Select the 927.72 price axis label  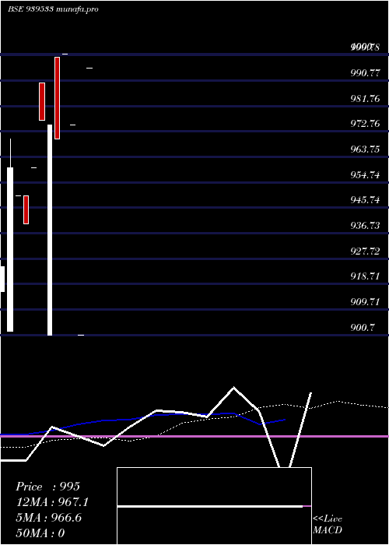coord(365,251)
